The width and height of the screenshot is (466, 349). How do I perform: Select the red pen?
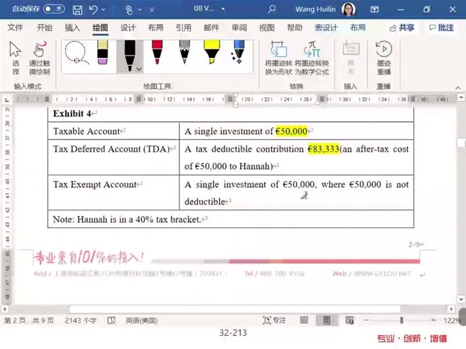click(157, 53)
